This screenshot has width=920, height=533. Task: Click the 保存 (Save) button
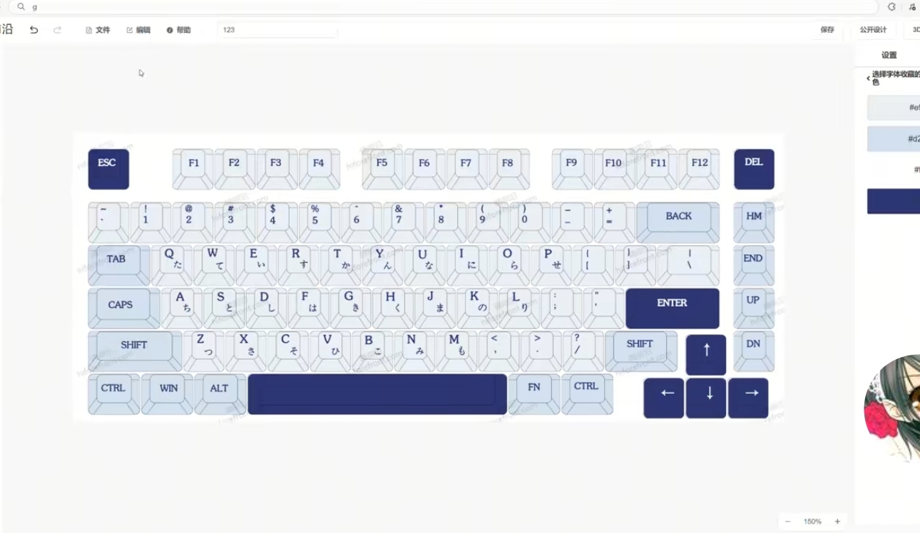point(827,30)
